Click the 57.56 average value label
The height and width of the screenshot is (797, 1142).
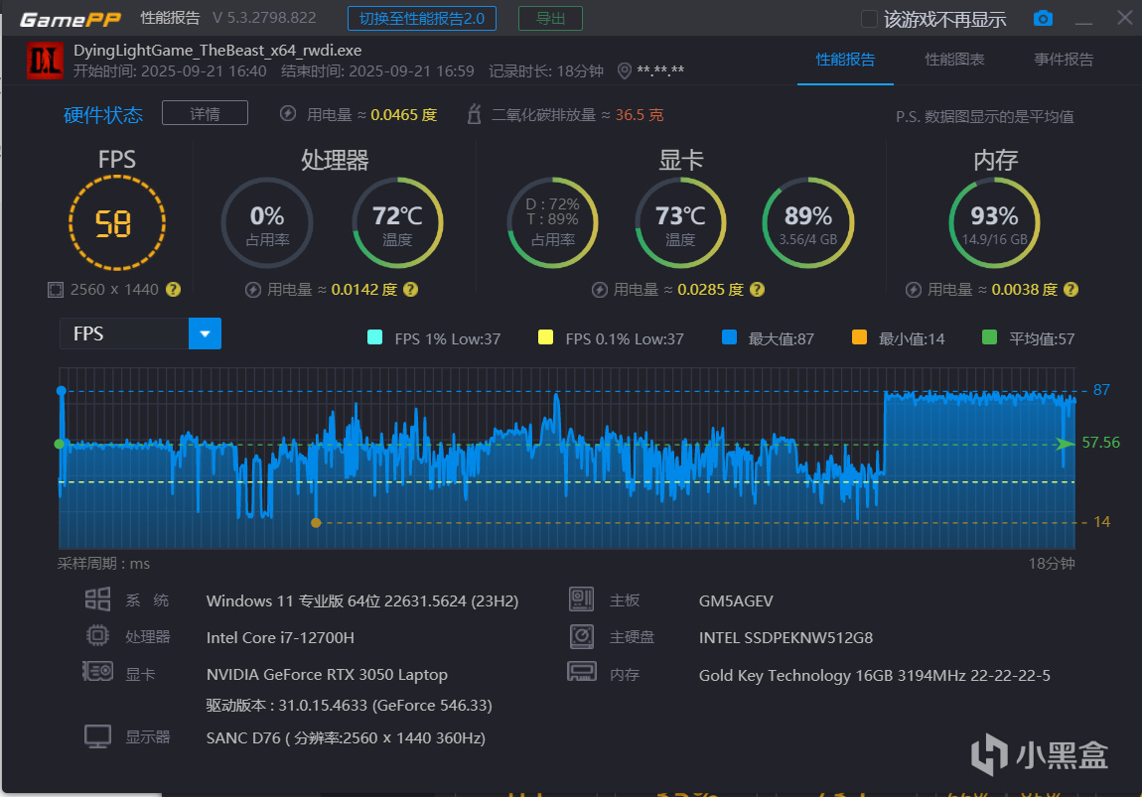click(x=1100, y=443)
